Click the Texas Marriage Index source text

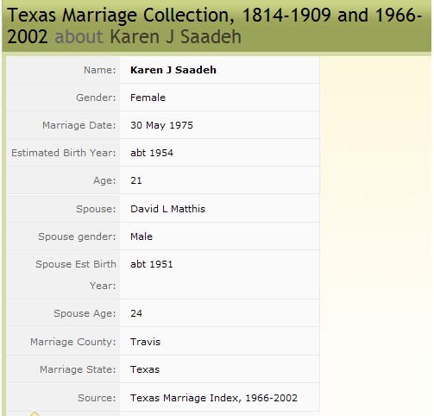[x=214, y=398]
